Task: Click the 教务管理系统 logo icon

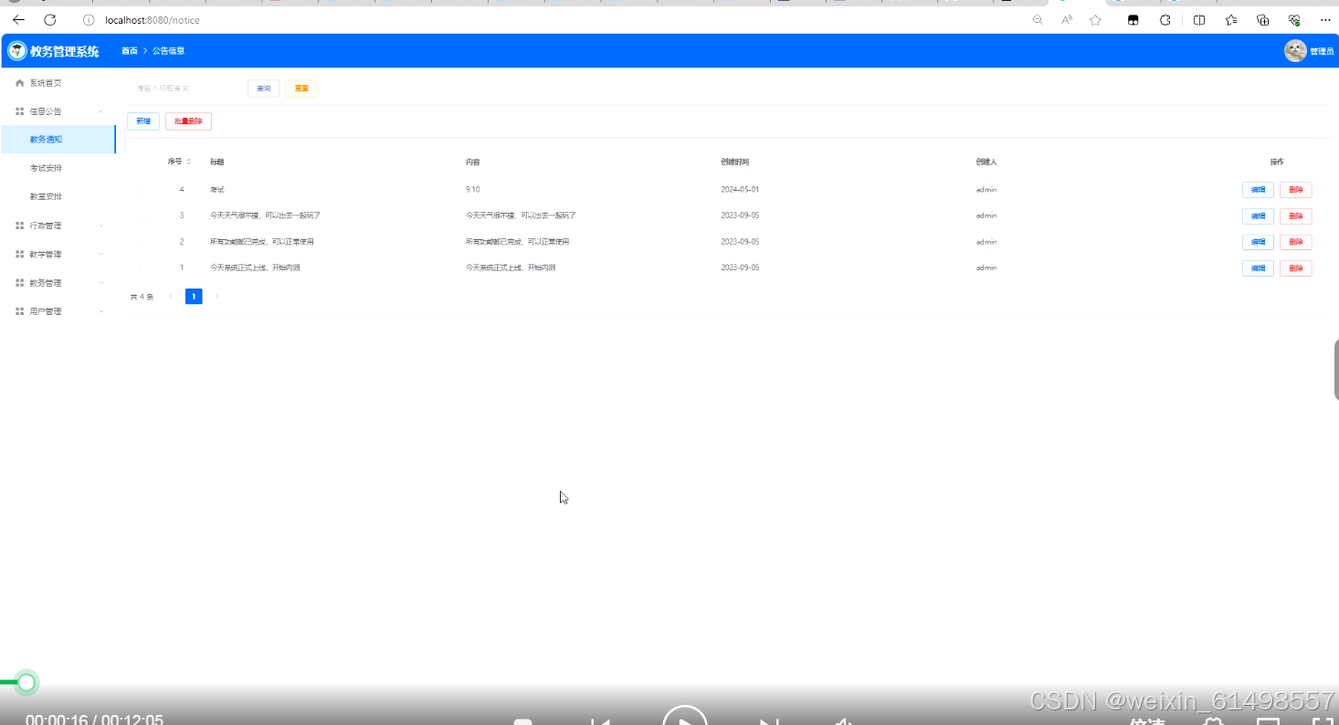Action: point(16,50)
